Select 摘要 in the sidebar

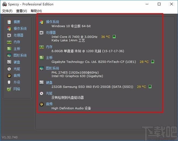tap(17, 22)
